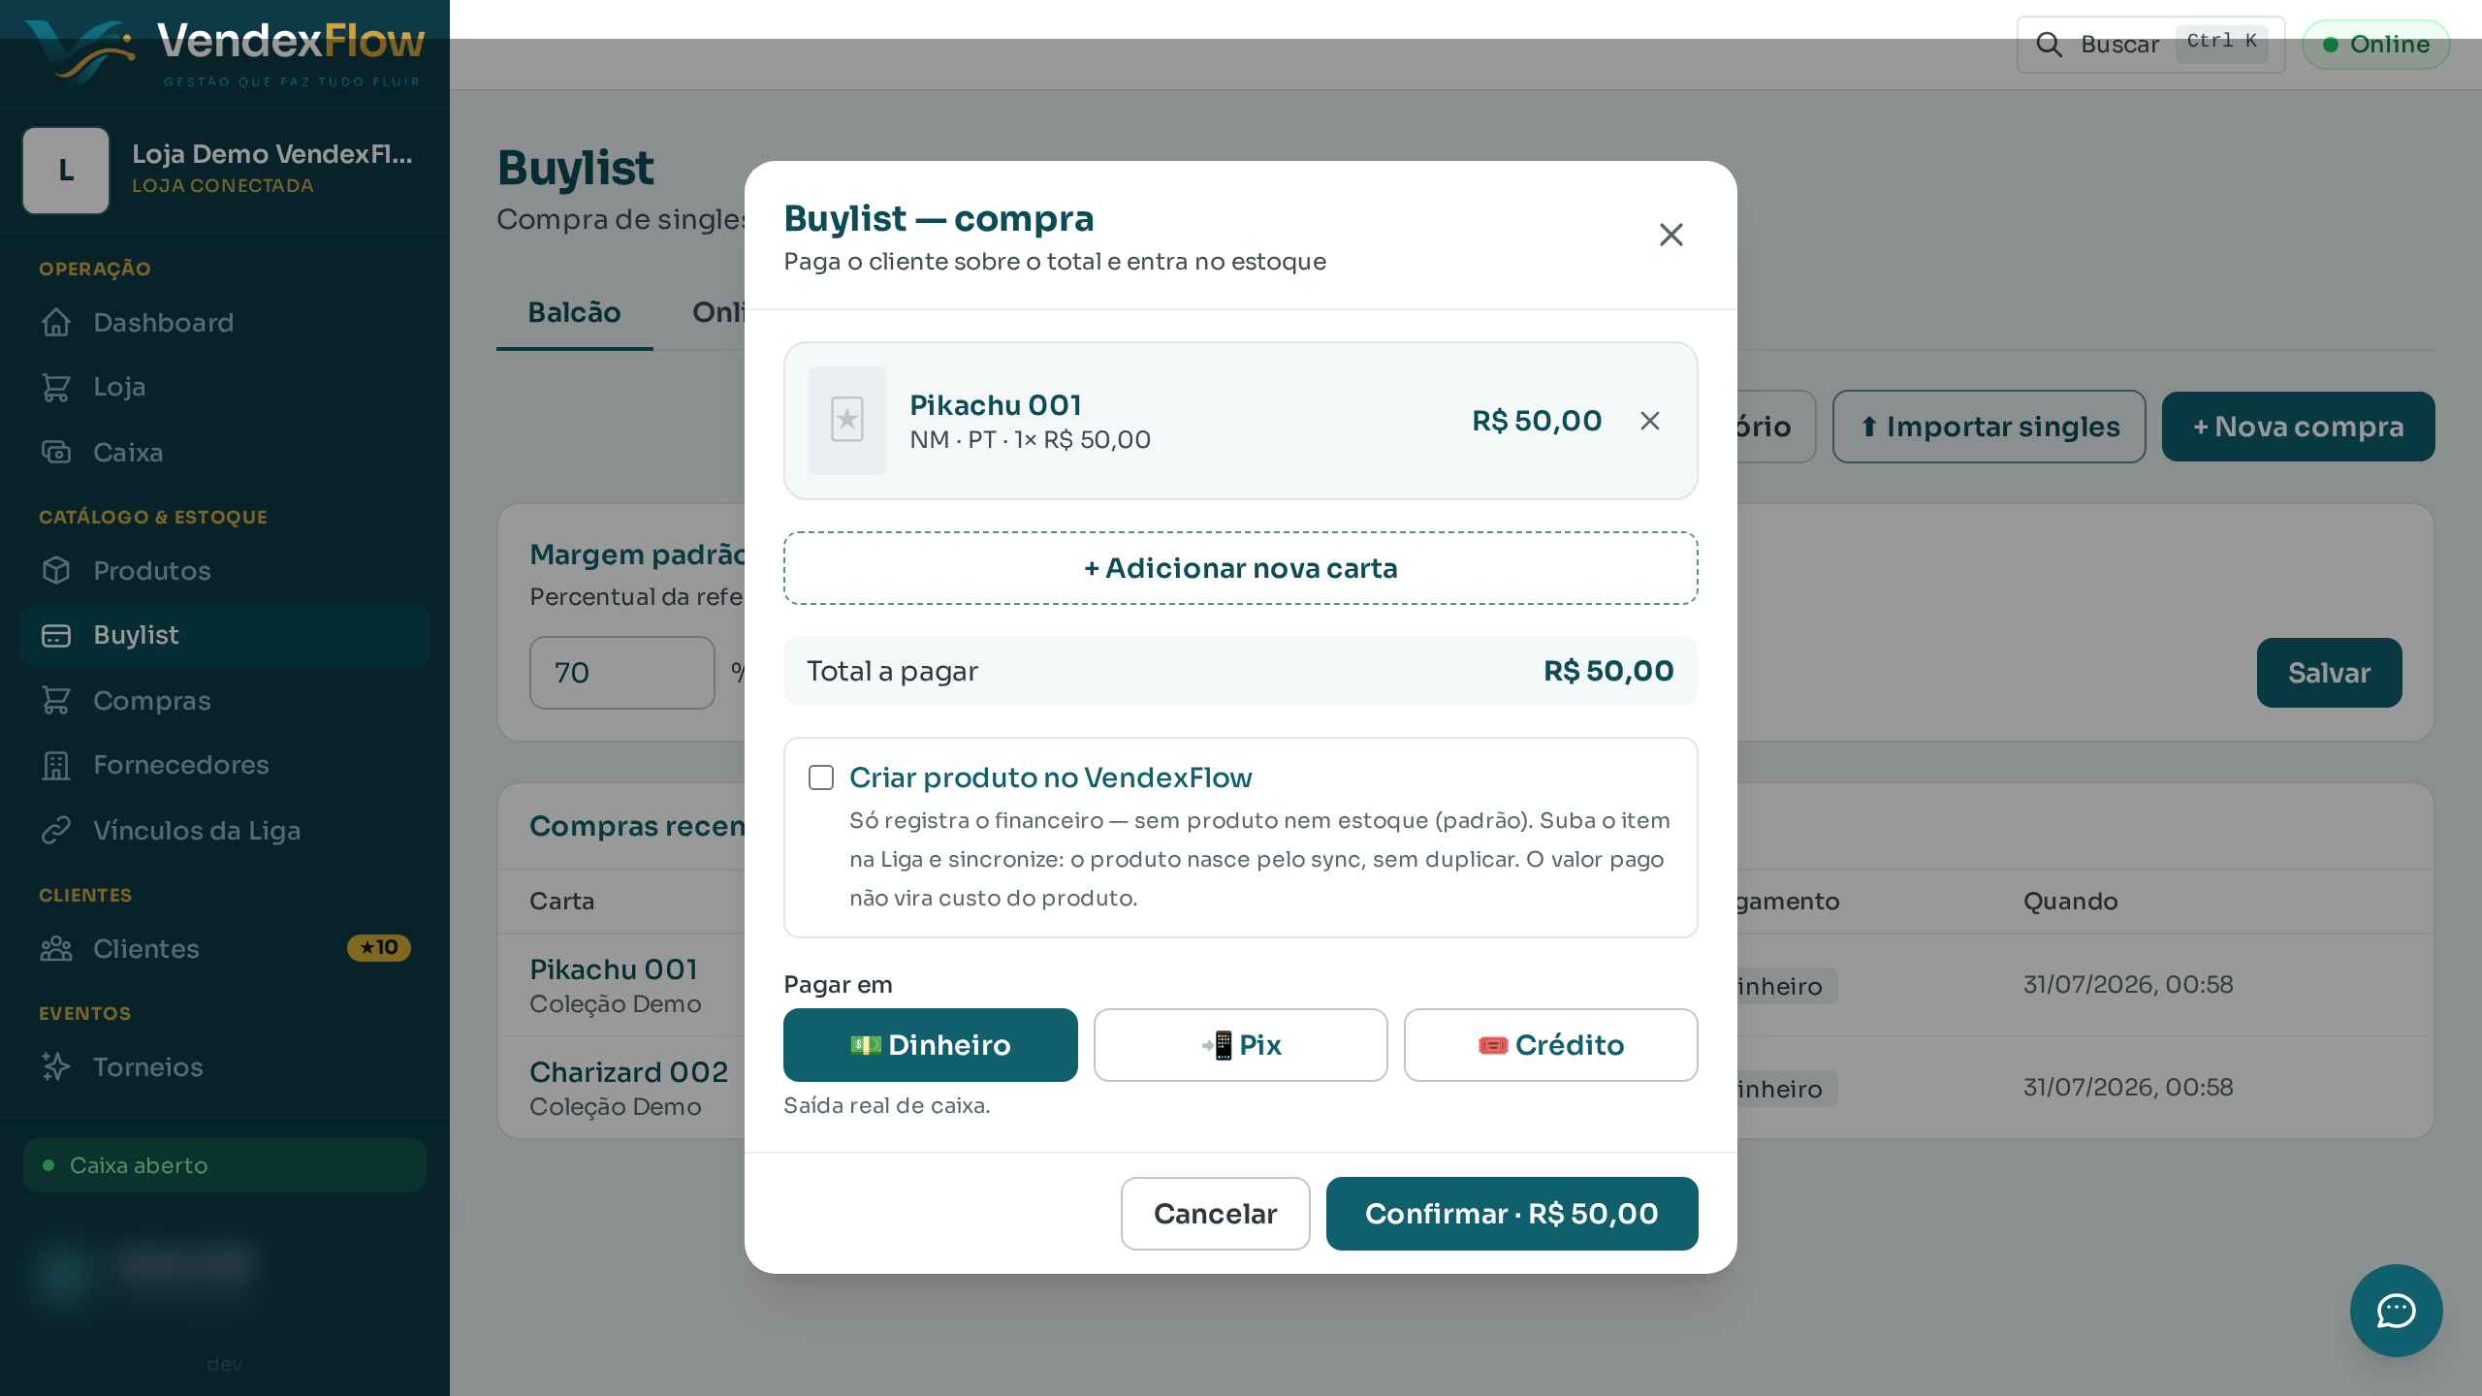Open Fornecedores in the sidebar
This screenshot has width=2482, height=1396.
[x=225, y=765]
